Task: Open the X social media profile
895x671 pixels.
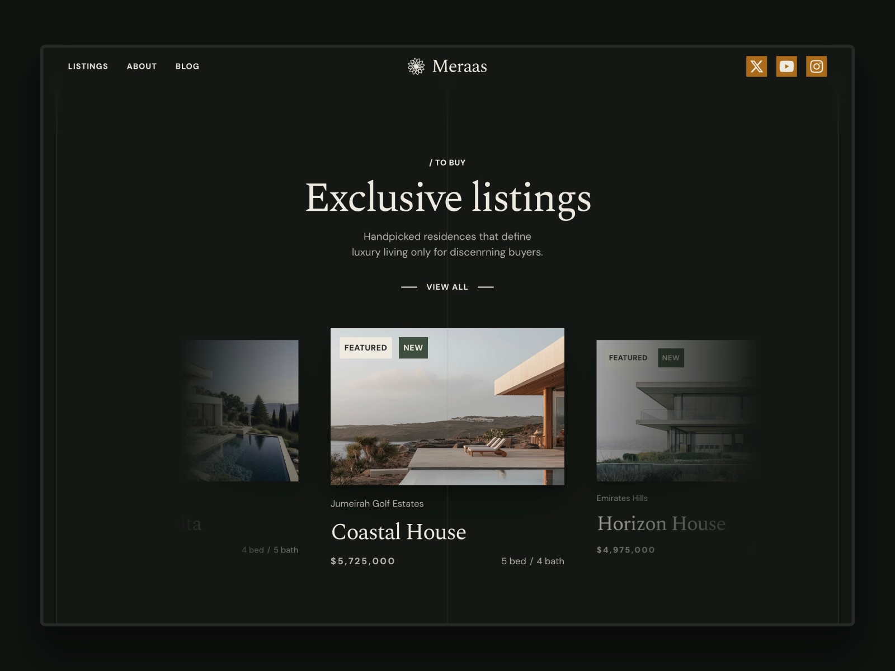Action: point(757,67)
